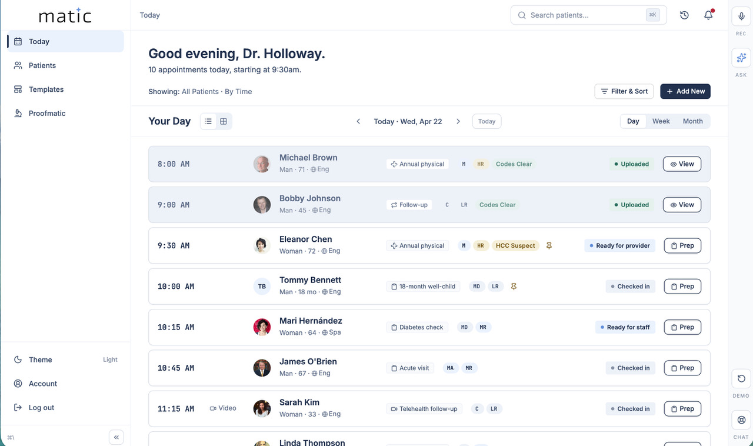The height and width of the screenshot is (446, 753).
Task: Click Codes Clear tag on Michael Brown
Action: 514,164
